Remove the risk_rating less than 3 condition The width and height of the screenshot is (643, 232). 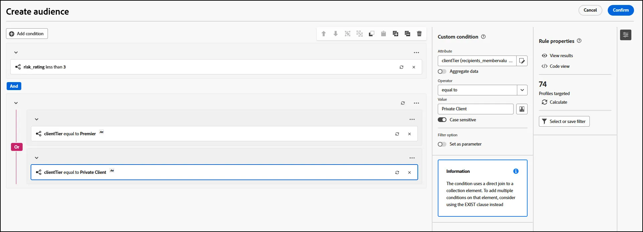click(414, 67)
